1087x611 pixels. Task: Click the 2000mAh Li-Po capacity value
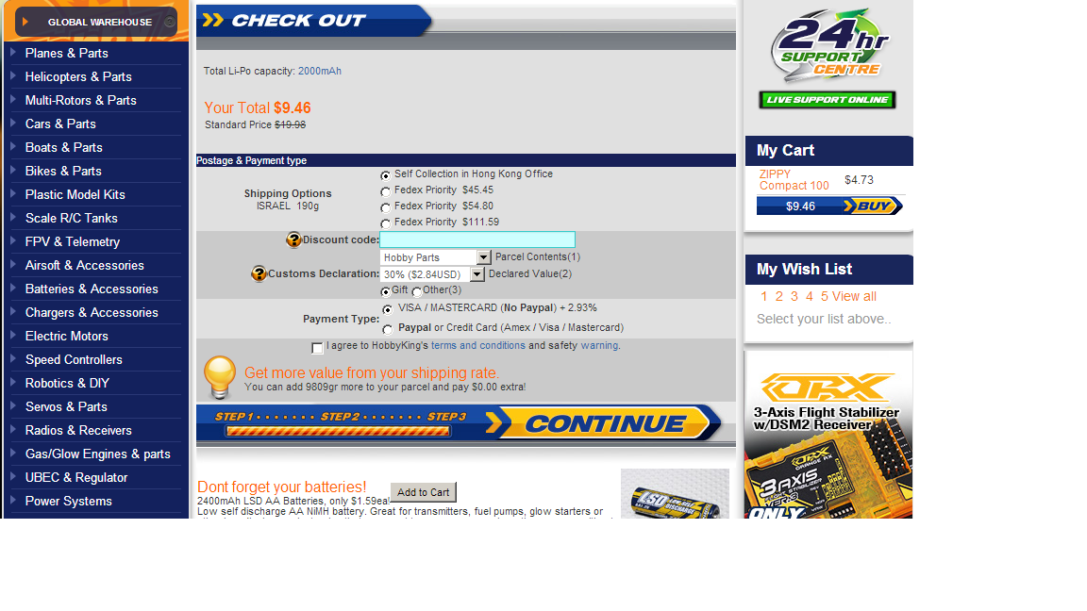tap(320, 71)
